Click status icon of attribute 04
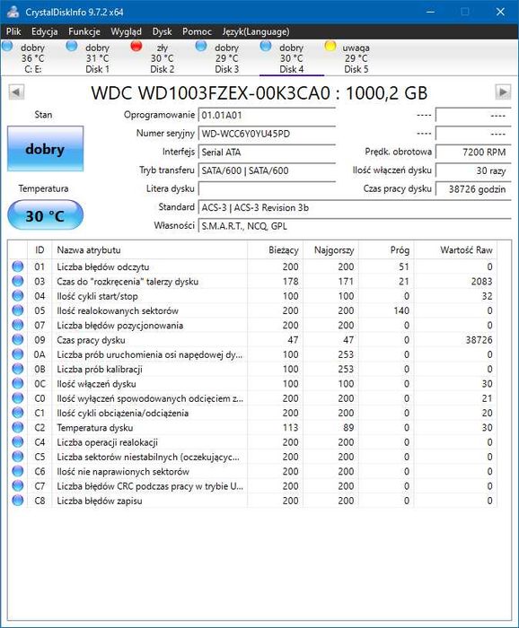This screenshot has width=519, height=628. coord(18,295)
